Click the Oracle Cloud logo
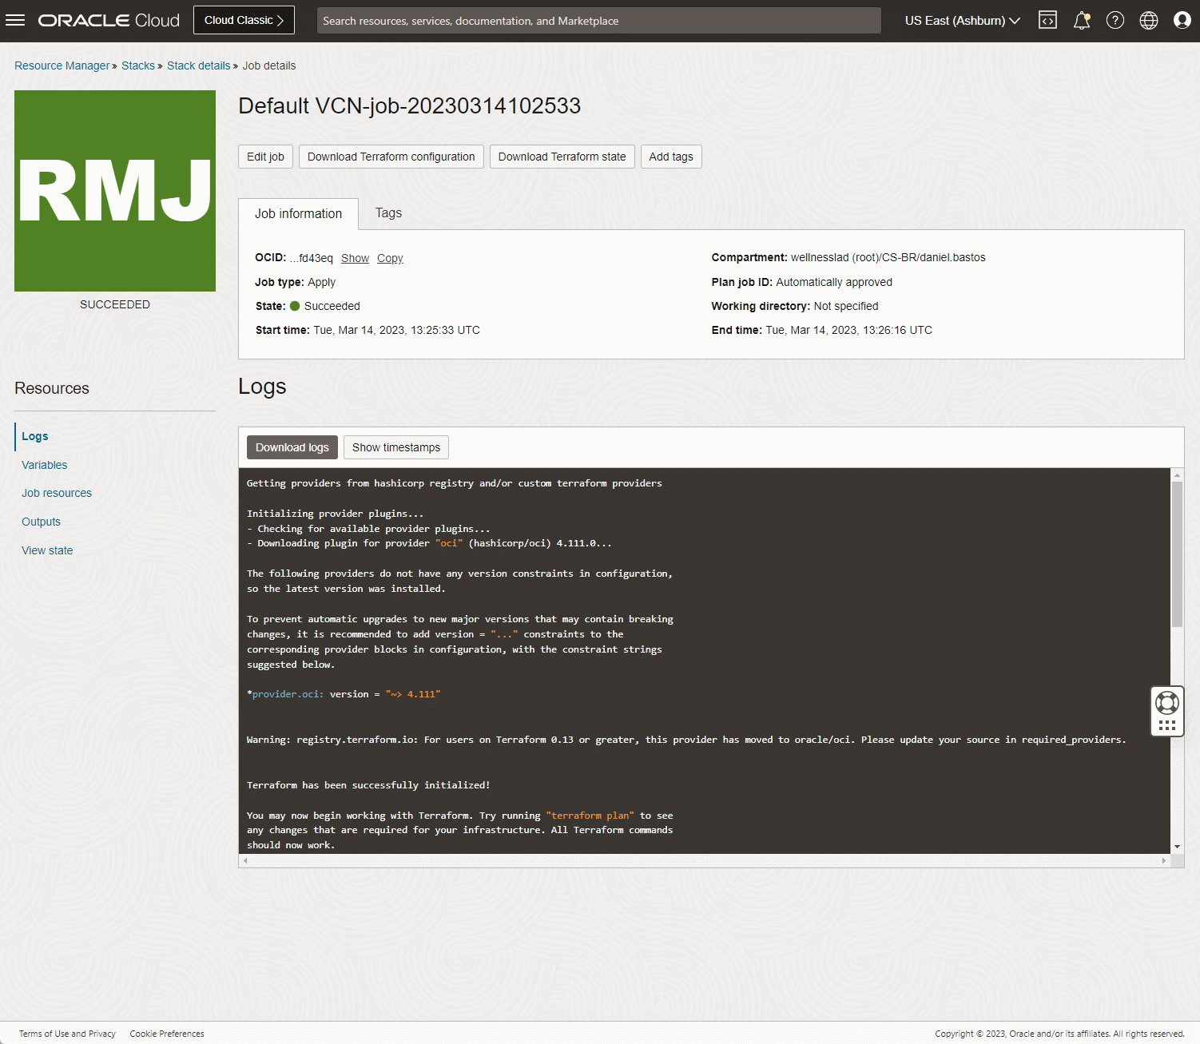 109,20
